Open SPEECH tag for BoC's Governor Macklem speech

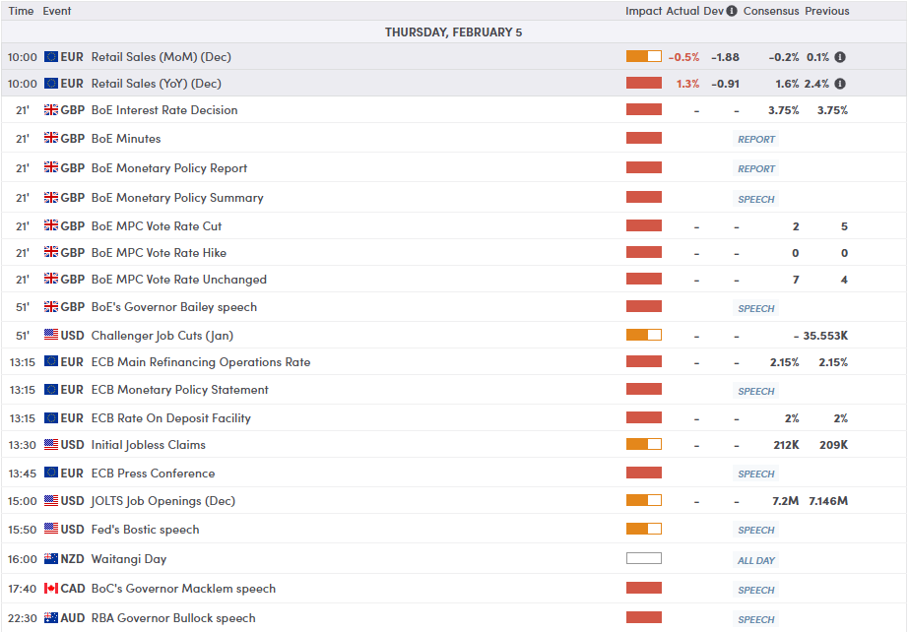click(x=756, y=591)
